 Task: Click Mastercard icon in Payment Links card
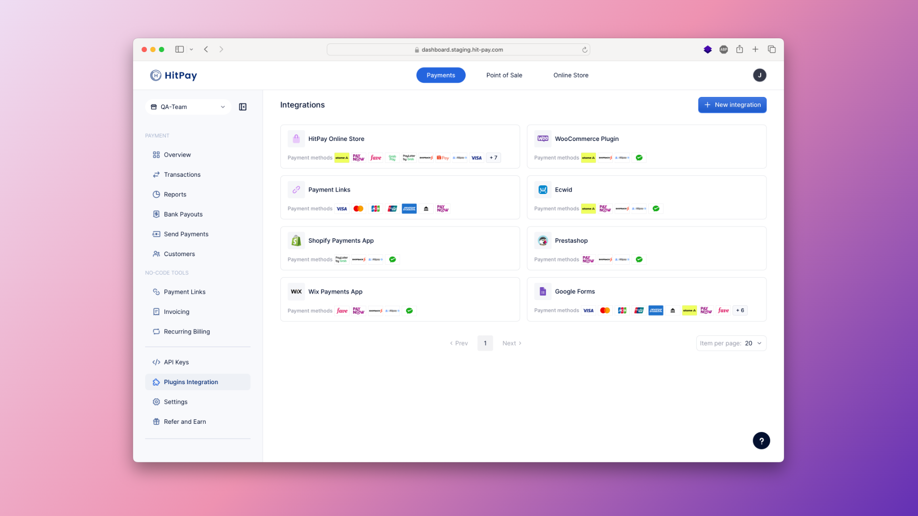tap(359, 209)
